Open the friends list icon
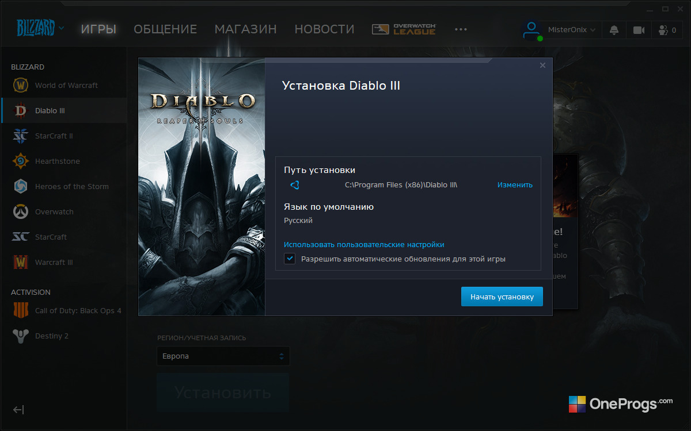Viewport: 691px width, 431px height. click(663, 30)
